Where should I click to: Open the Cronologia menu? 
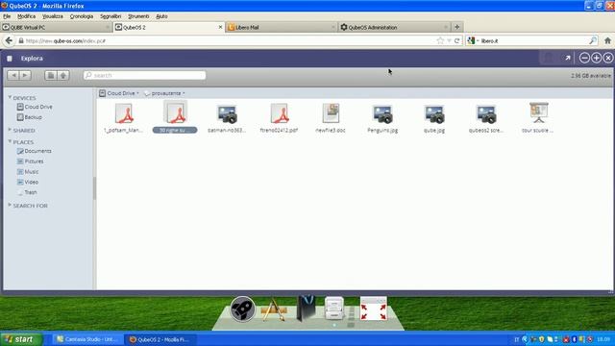(x=82, y=16)
